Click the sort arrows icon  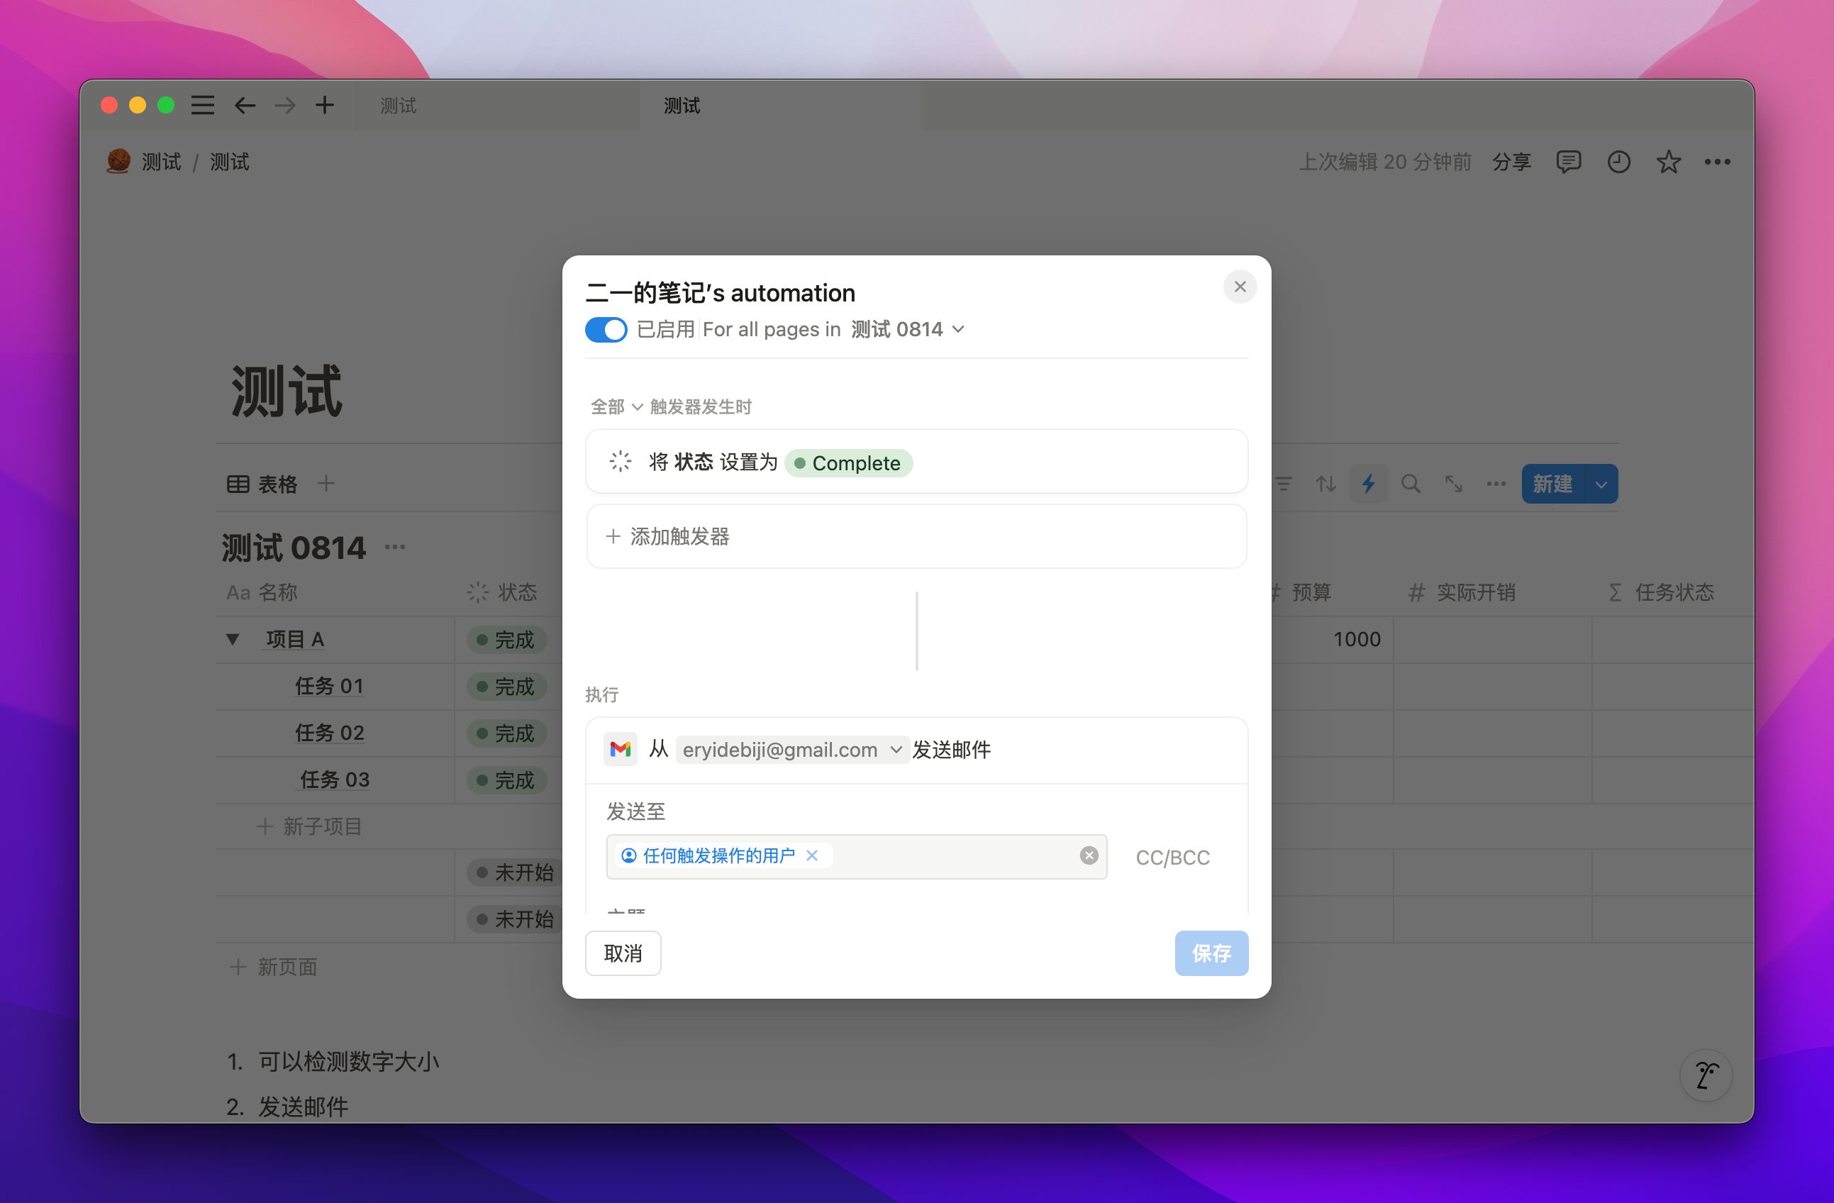coord(1326,484)
